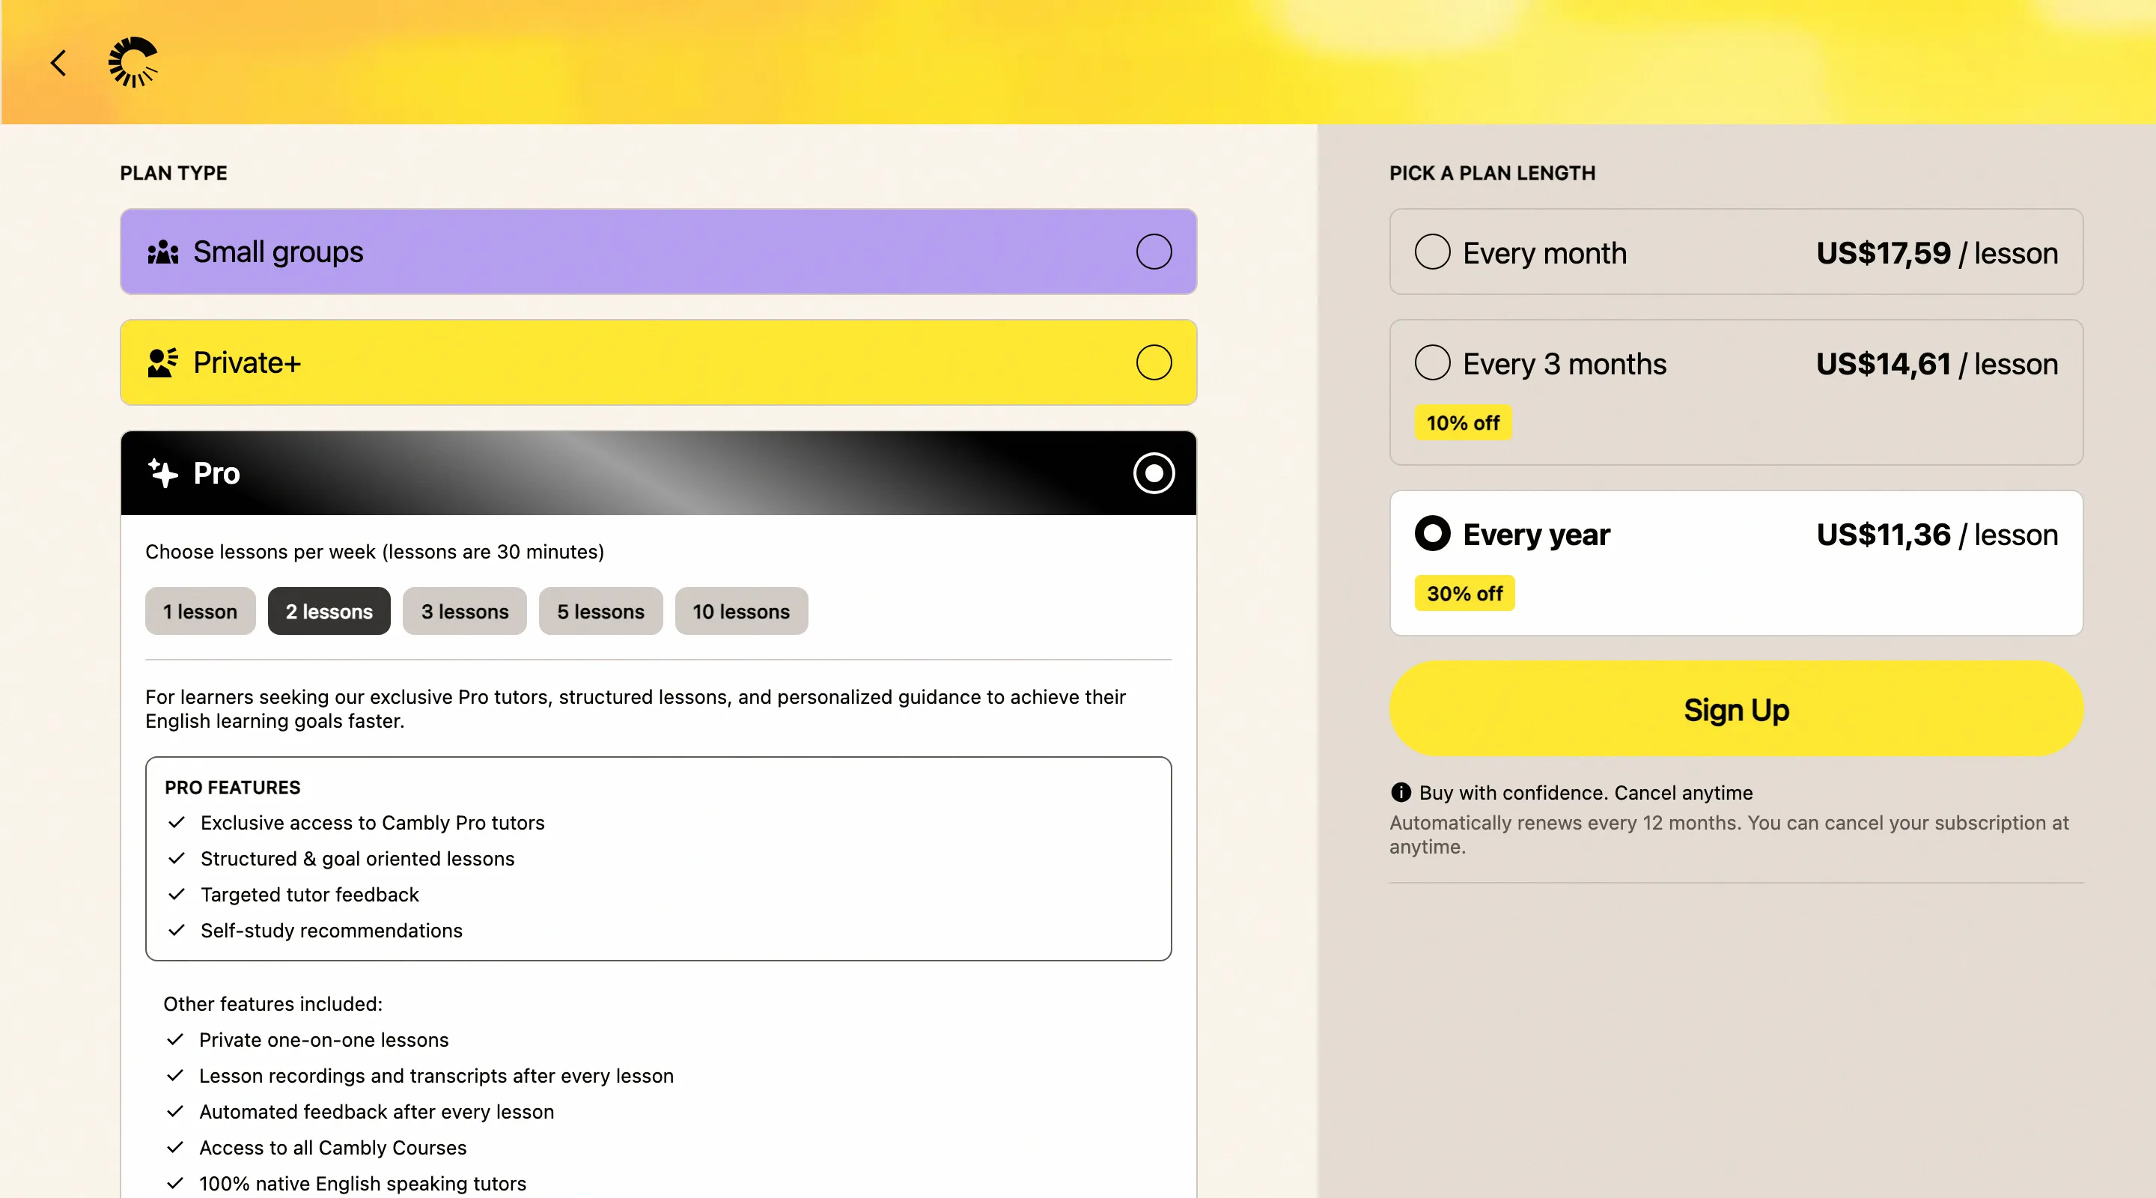Image resolution: width=2156 pixels, height=1198 pixels.
Task: Click For learners seeking Pro tutors description
Action: [636, 708]
